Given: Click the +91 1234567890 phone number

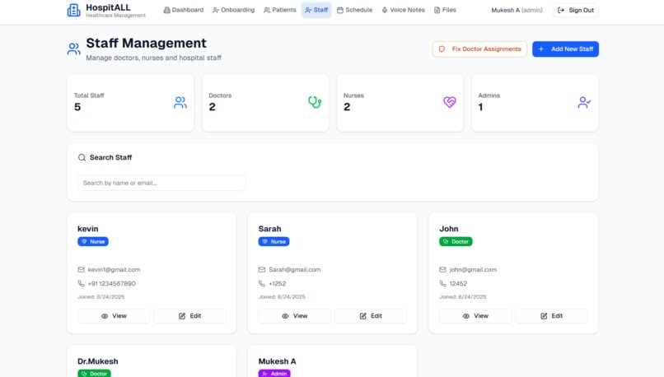Looking at the screenshot, I should 112,283.
